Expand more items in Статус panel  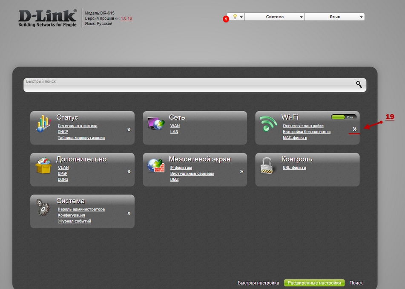[x=129, y=130]
